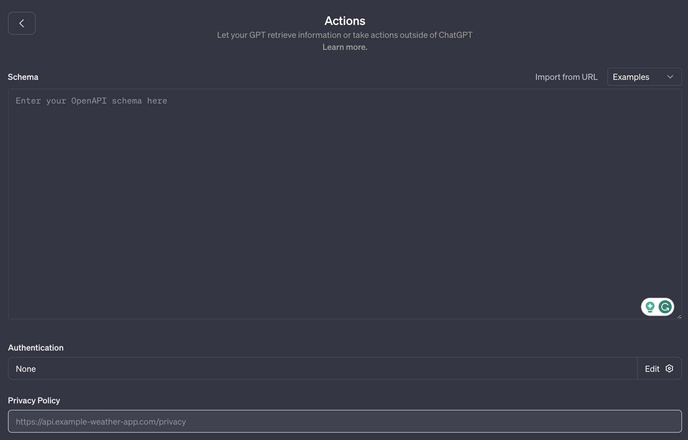Collapse the Examples schema list

[644, 77]
